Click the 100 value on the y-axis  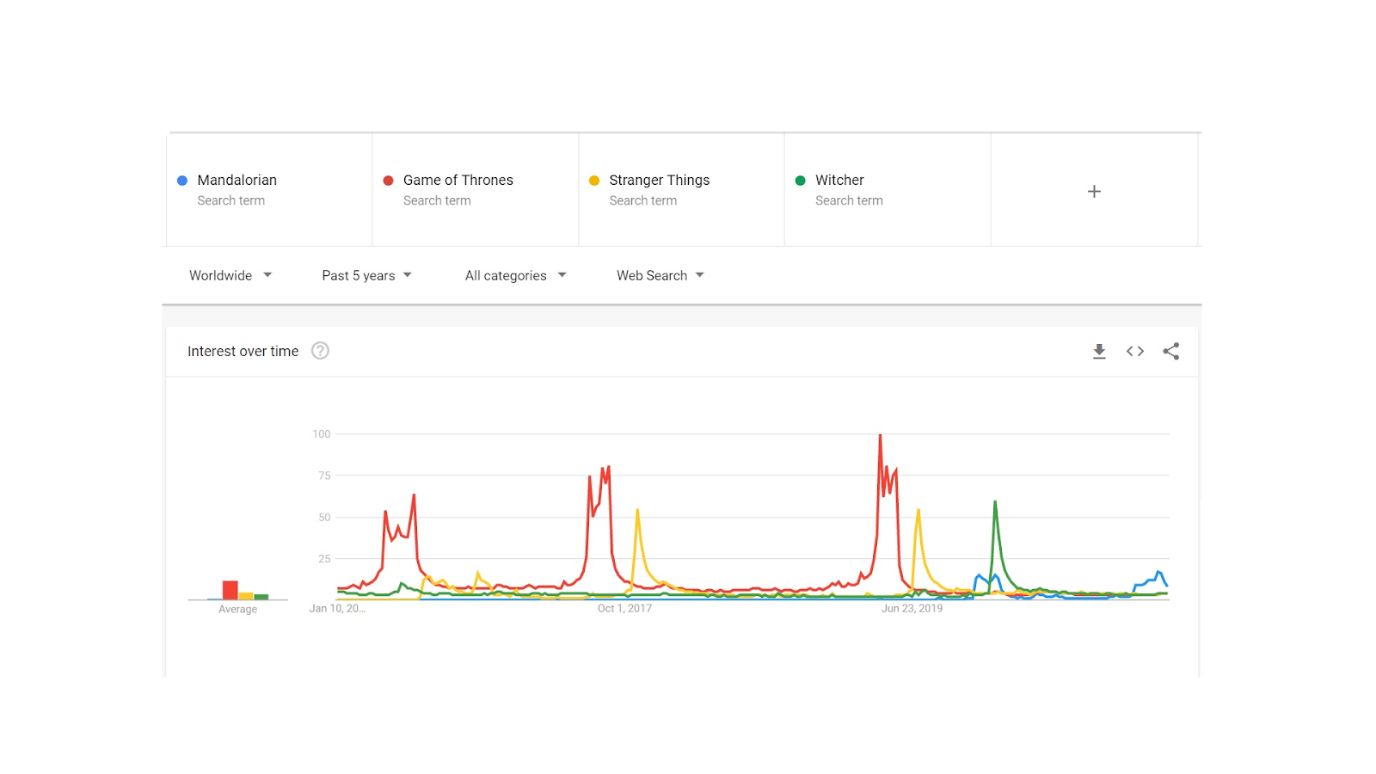pyautogui.click(x=322, y=434)
